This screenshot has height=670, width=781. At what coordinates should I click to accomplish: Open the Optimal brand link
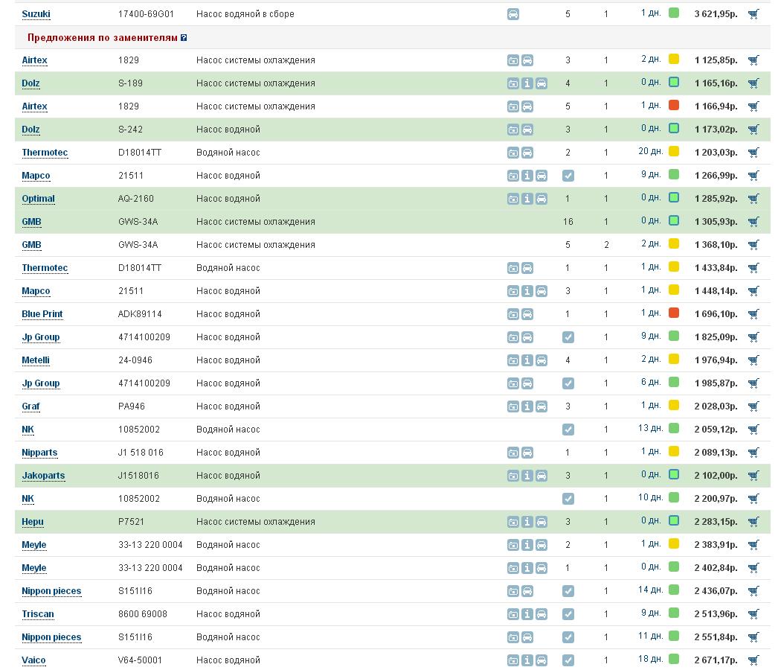pos(39,199)
